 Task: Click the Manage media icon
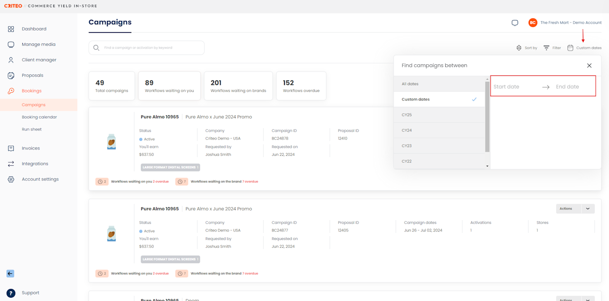(11, 44)
